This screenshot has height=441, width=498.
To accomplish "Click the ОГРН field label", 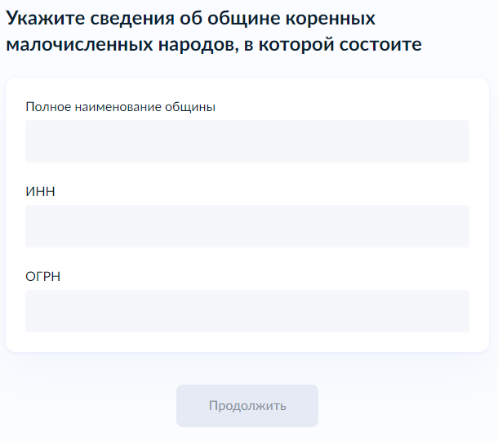I will (x=43, y=276).
